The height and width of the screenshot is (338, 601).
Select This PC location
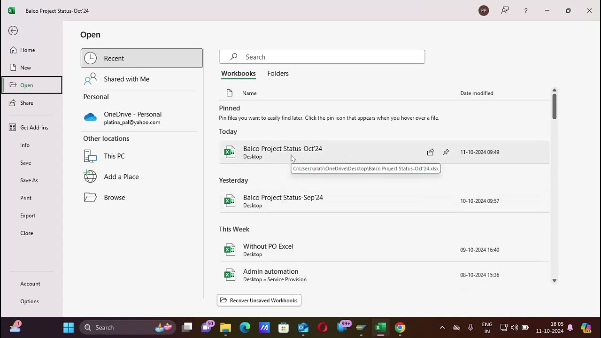(x=142, y=156)
